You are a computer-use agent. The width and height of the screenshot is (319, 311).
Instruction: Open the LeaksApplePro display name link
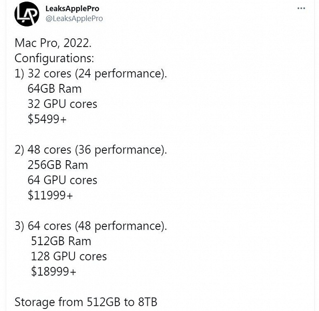(73, 9)
